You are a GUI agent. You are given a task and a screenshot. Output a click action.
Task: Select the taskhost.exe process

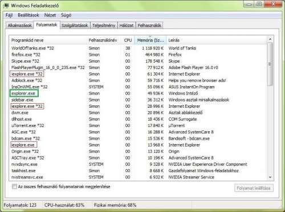pos(138,171)
